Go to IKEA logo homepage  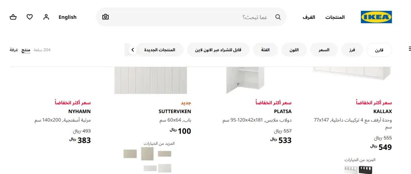(x=376, y=17)
